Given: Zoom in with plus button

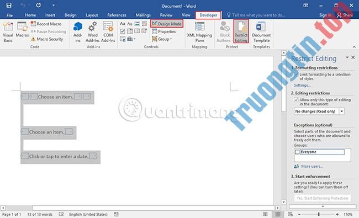Looking at the screenshot, I should coord(337,214).
